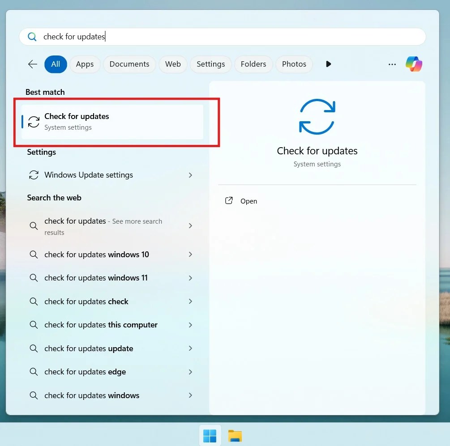This screenshot has width=450, height=446.
Task: Expand chevron for 'check for updates windows 11'
Action: (190, 278)
